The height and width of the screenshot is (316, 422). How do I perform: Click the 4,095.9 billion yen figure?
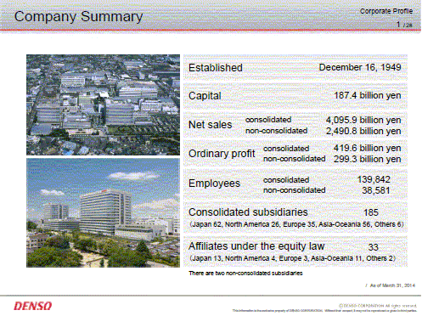(363, 120)
